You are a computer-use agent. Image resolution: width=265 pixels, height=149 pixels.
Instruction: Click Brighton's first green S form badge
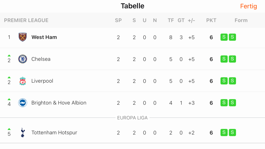pos(224,103)
